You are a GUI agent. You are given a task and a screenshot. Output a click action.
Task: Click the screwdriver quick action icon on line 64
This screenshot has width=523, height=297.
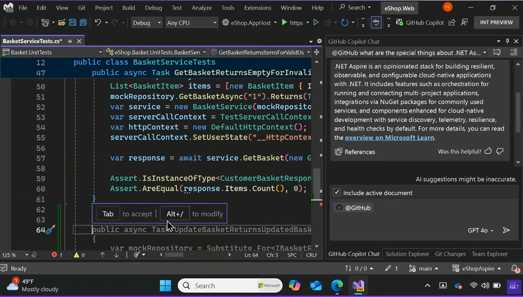[x=50, y=230]
